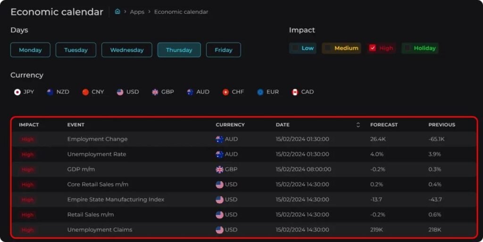
Task: Click Australia flag in Unemployment Rate row
Action: [x=219, y=154]
